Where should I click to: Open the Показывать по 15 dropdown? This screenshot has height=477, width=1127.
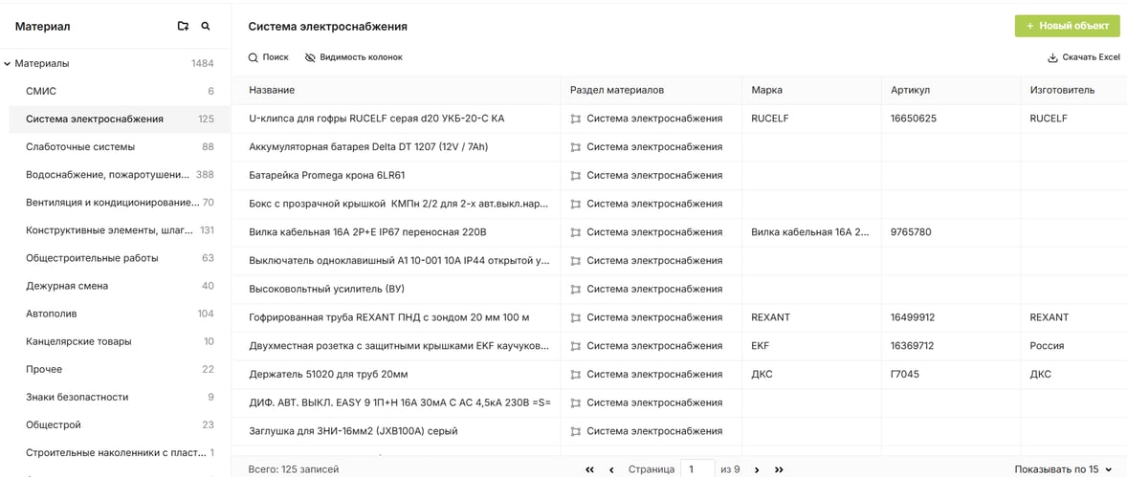pyautogui.click(x=1068, y=469)
